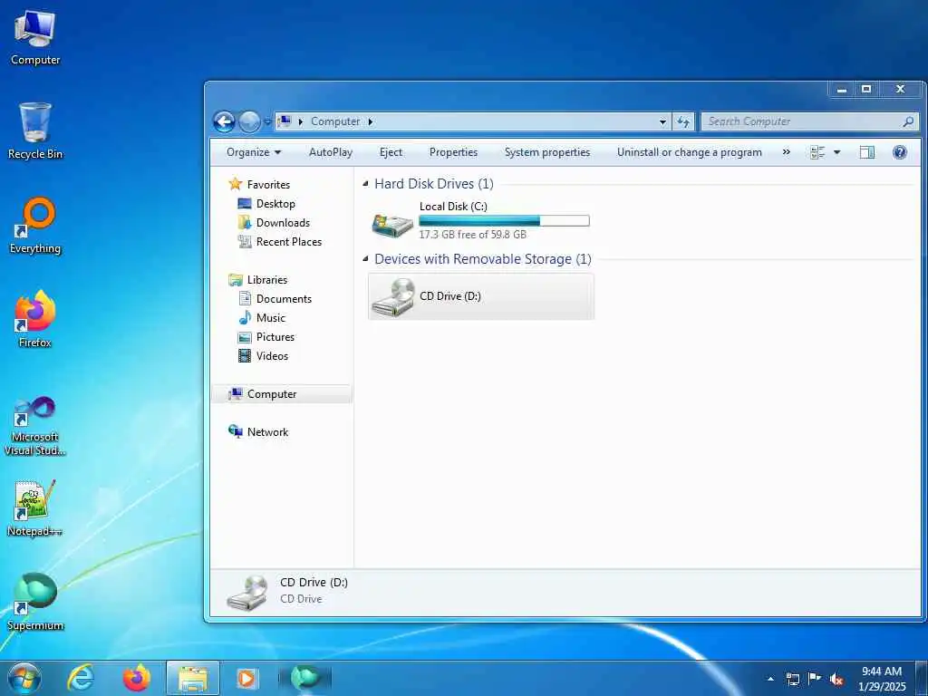
Task: Expand the arrow after Computer breadcrumb
Action: pos(371,121)
